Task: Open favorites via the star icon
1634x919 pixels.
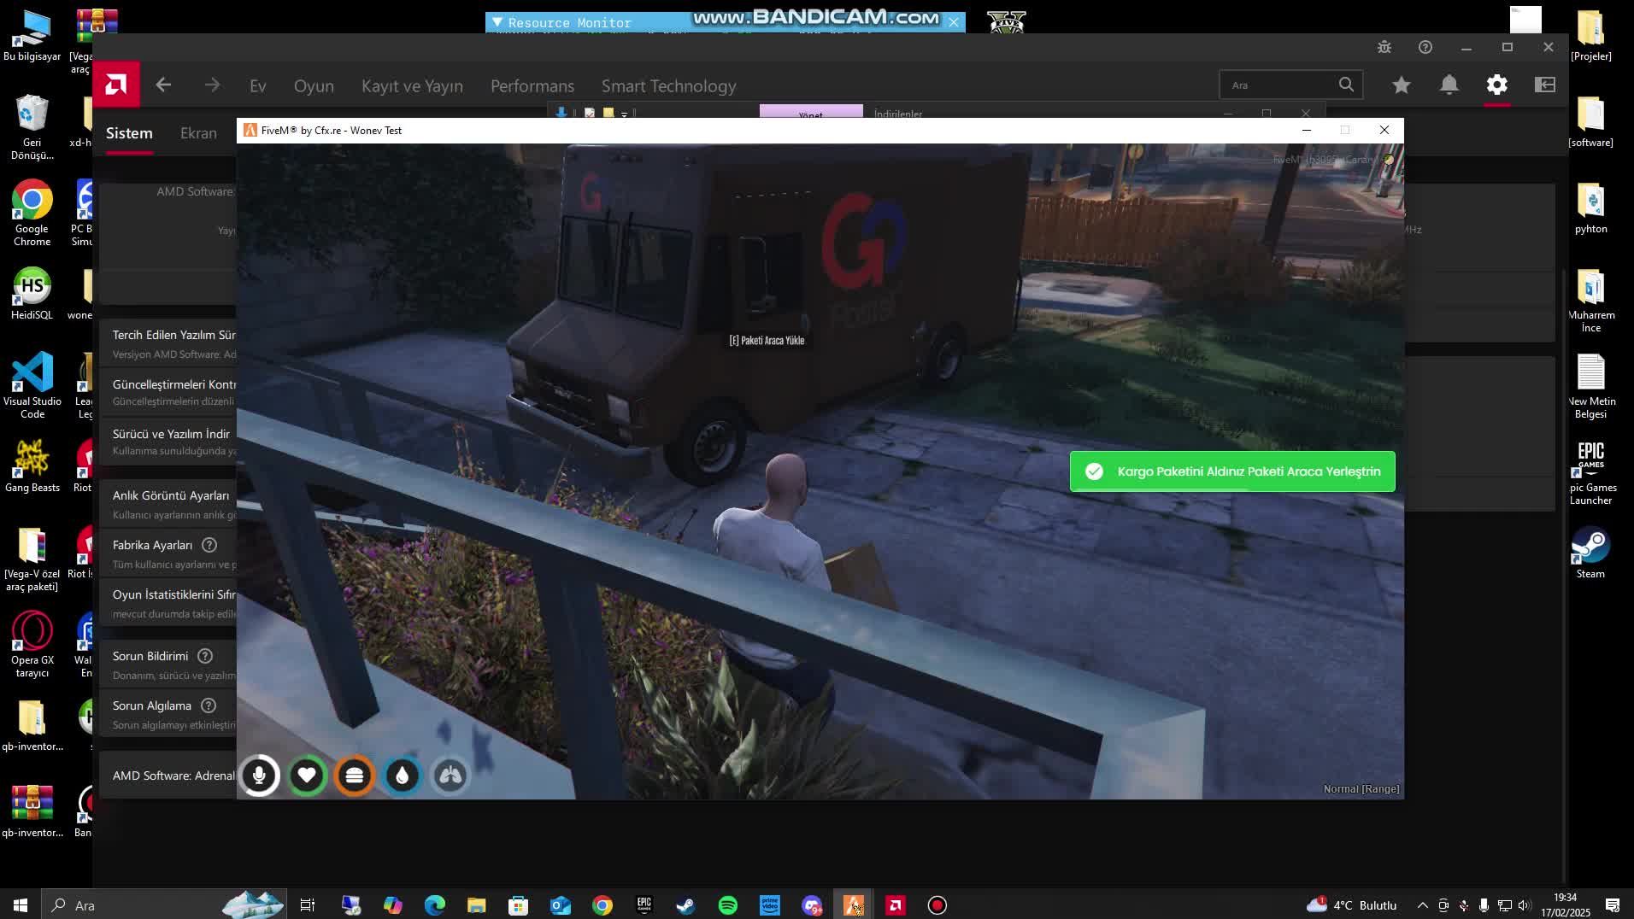Action: [x=1400, y=85]
